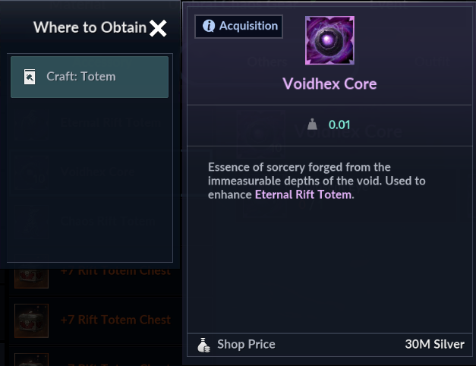Click the 30M Silver price value
This screenshot has height=366, width=476.
pyautogui.click(x=434, y=344)
